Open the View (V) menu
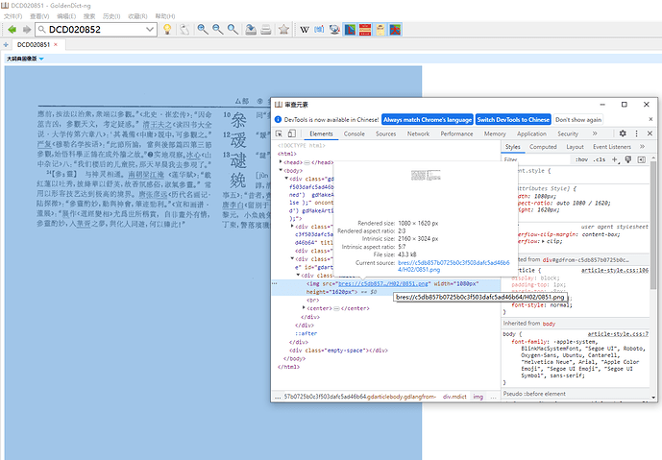 (39, 16)
